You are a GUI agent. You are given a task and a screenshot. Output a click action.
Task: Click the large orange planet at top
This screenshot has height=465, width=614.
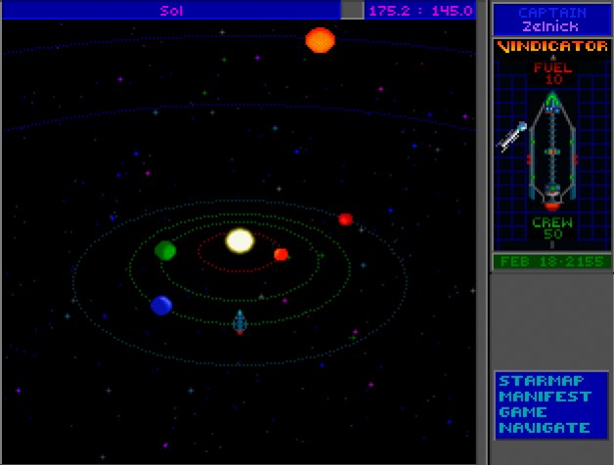point(320,40)
